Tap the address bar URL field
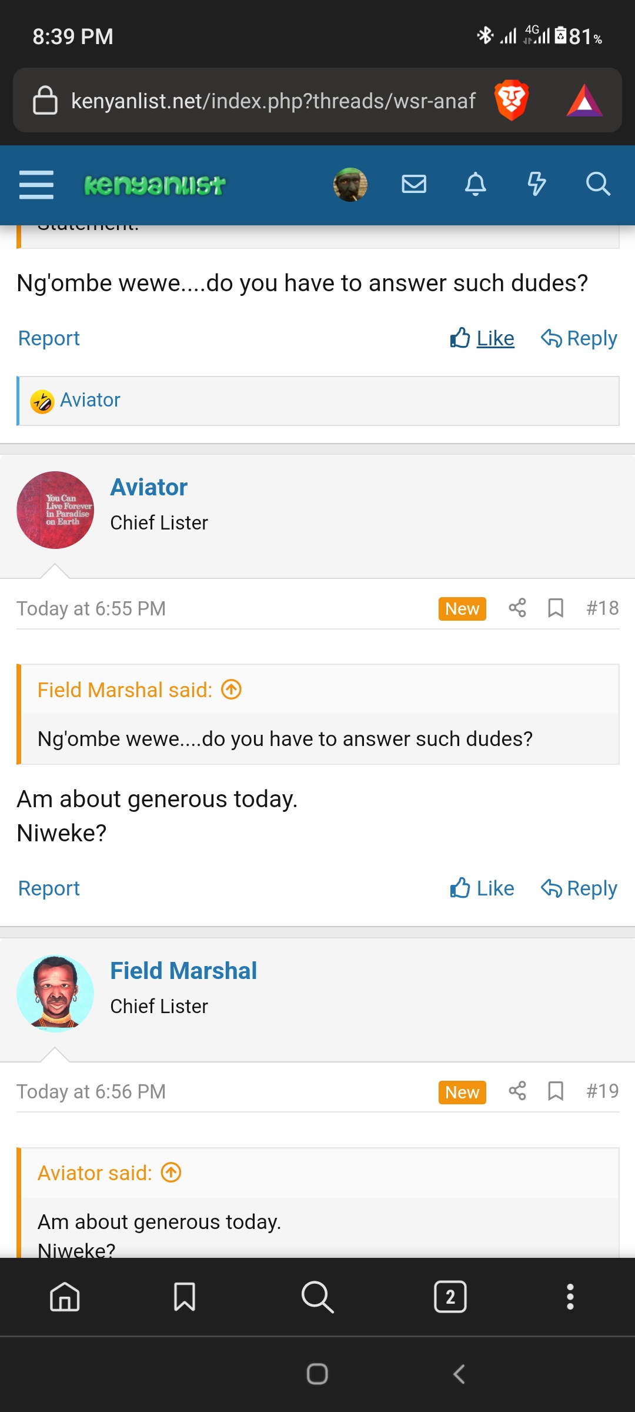635x1412 pixels. pos(273,101)
